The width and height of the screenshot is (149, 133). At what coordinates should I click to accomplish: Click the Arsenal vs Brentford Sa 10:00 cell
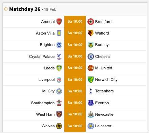point(75,22)
